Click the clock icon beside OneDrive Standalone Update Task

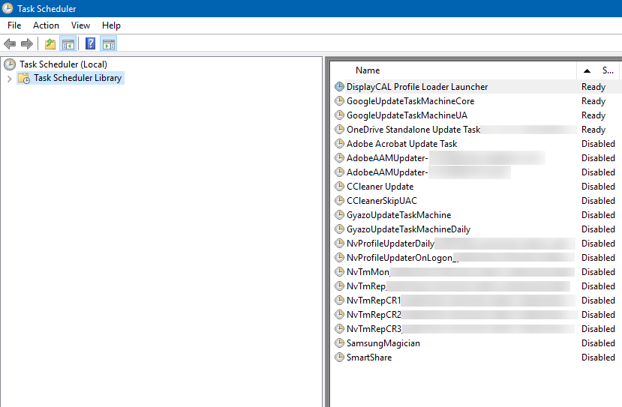pyautogui.click(x=339, y=130)
